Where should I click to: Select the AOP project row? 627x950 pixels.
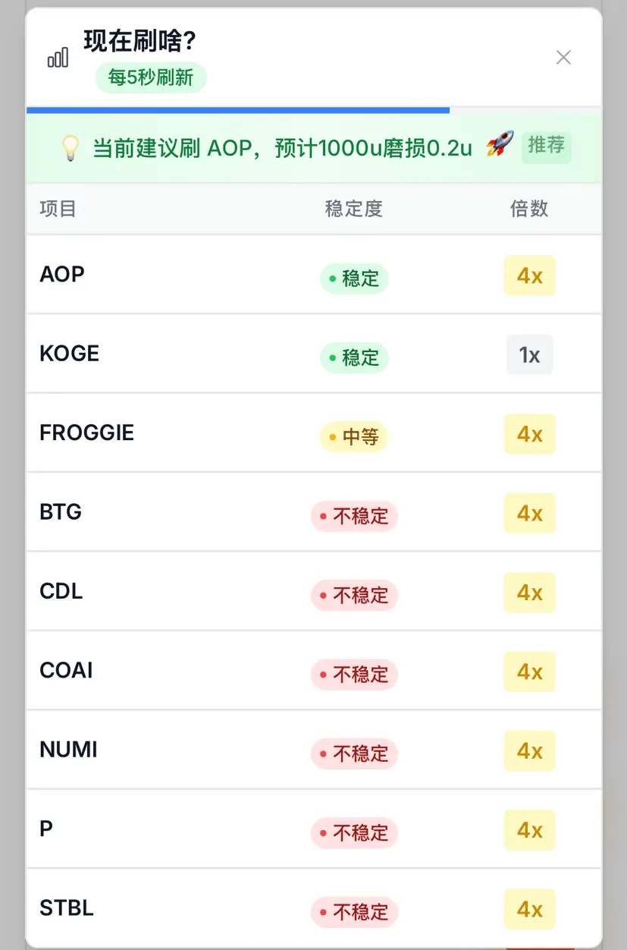314,275
